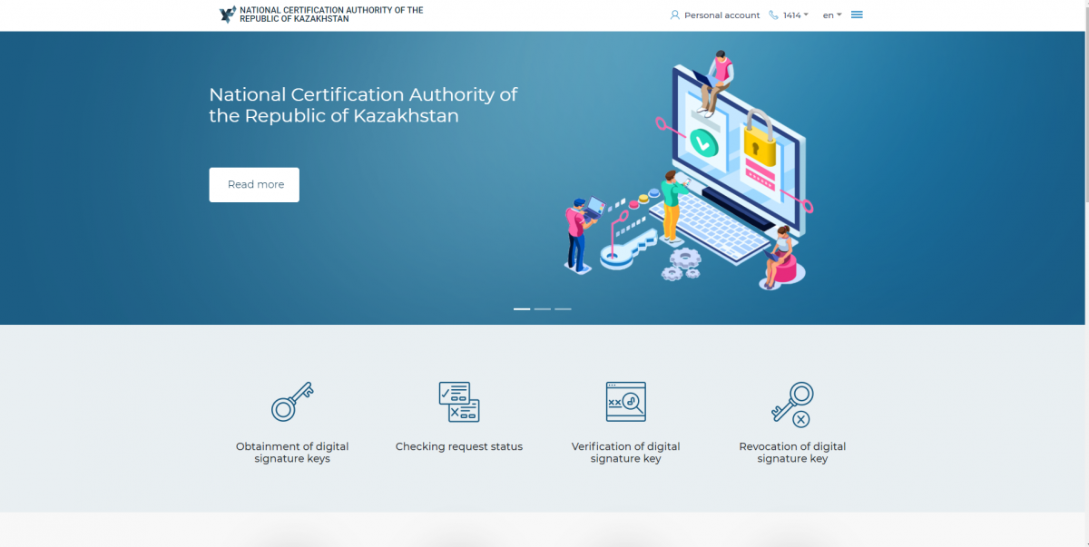Click the crossed key icon for revocation

[792, 405]
